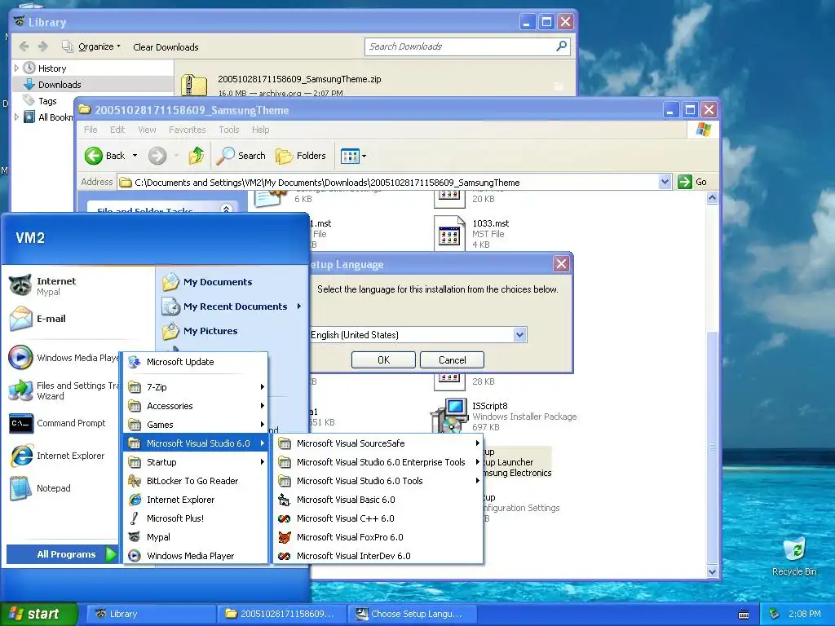835x626 pixels.
Task: Open My Pictures in Start menu
Action: point(201,331)
